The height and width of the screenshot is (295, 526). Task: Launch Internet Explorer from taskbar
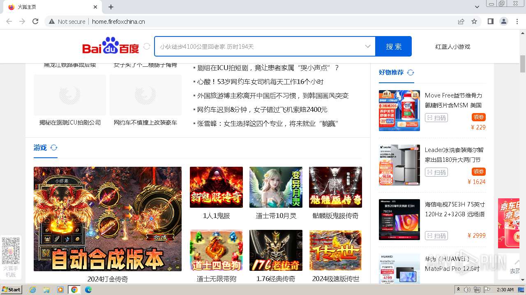click(32, 290)
